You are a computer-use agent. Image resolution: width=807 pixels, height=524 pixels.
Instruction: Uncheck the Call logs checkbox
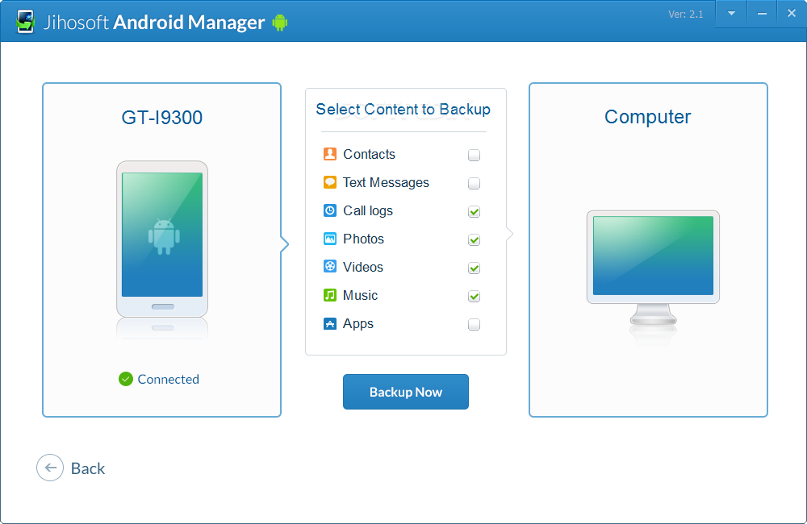(474, 211)
